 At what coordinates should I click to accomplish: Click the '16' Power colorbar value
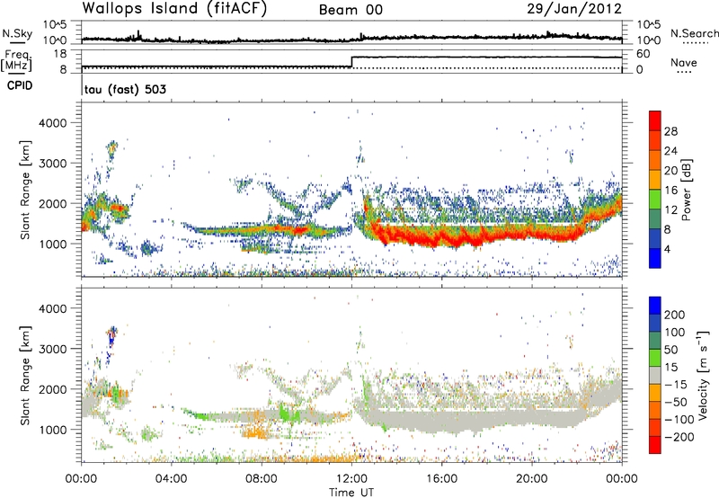[x=670, y=191]
